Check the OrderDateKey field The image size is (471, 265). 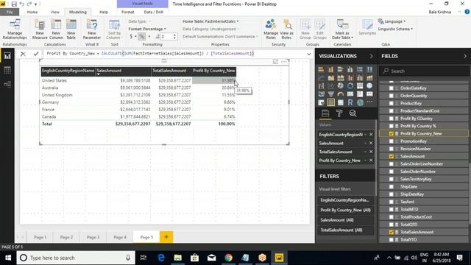tap(391, 88)
